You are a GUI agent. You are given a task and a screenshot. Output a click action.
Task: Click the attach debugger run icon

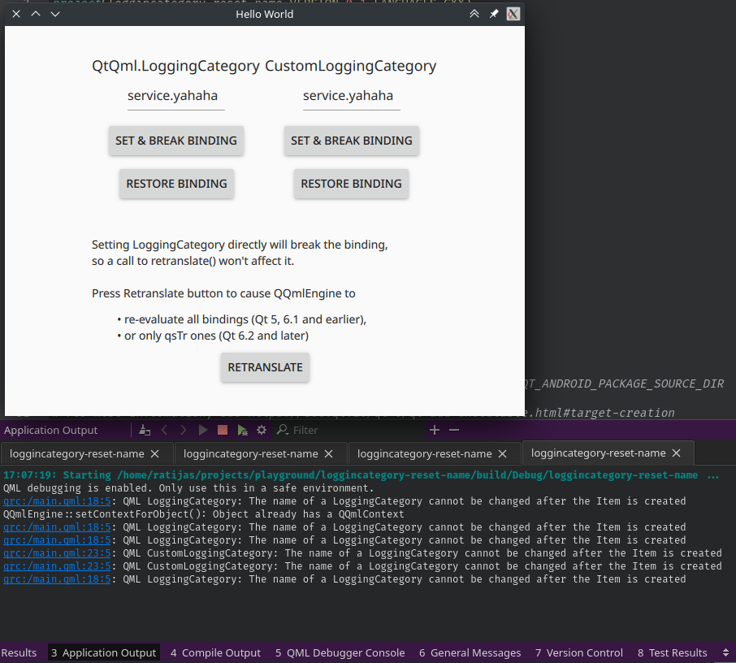coord(242,430)
